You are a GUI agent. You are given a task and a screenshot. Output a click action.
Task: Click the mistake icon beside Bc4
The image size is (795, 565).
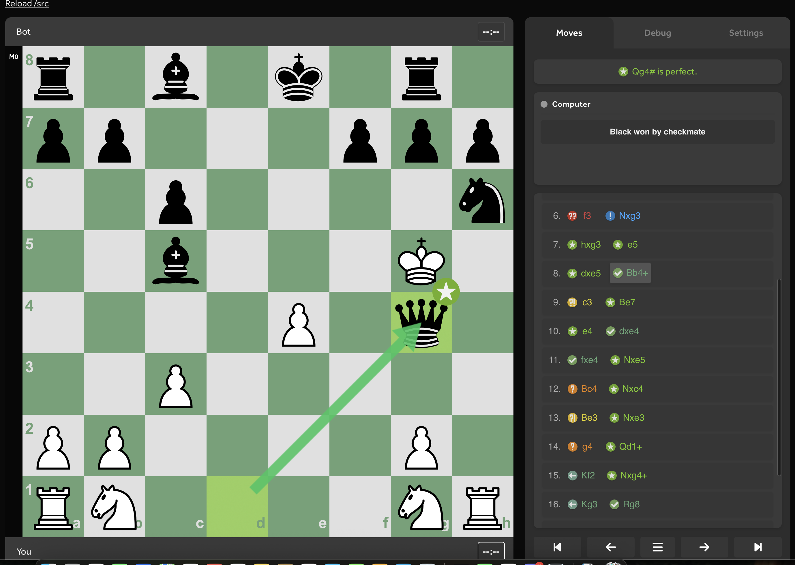572,389
